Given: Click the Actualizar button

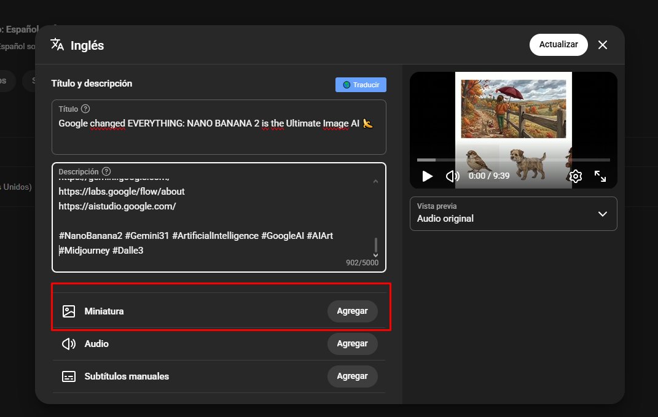Looking at the screenshot, I should coord(558,44).
